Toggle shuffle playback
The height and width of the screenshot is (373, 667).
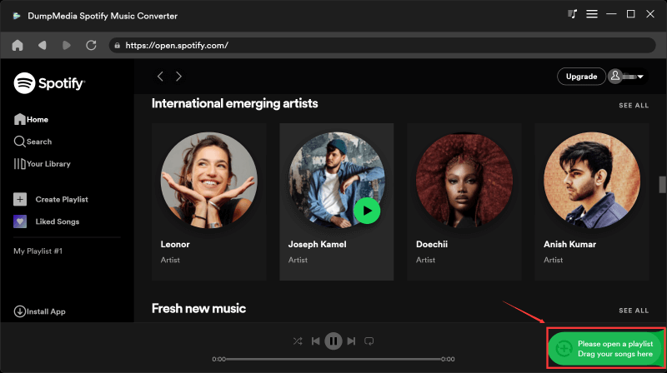click(x=298, y=341)
